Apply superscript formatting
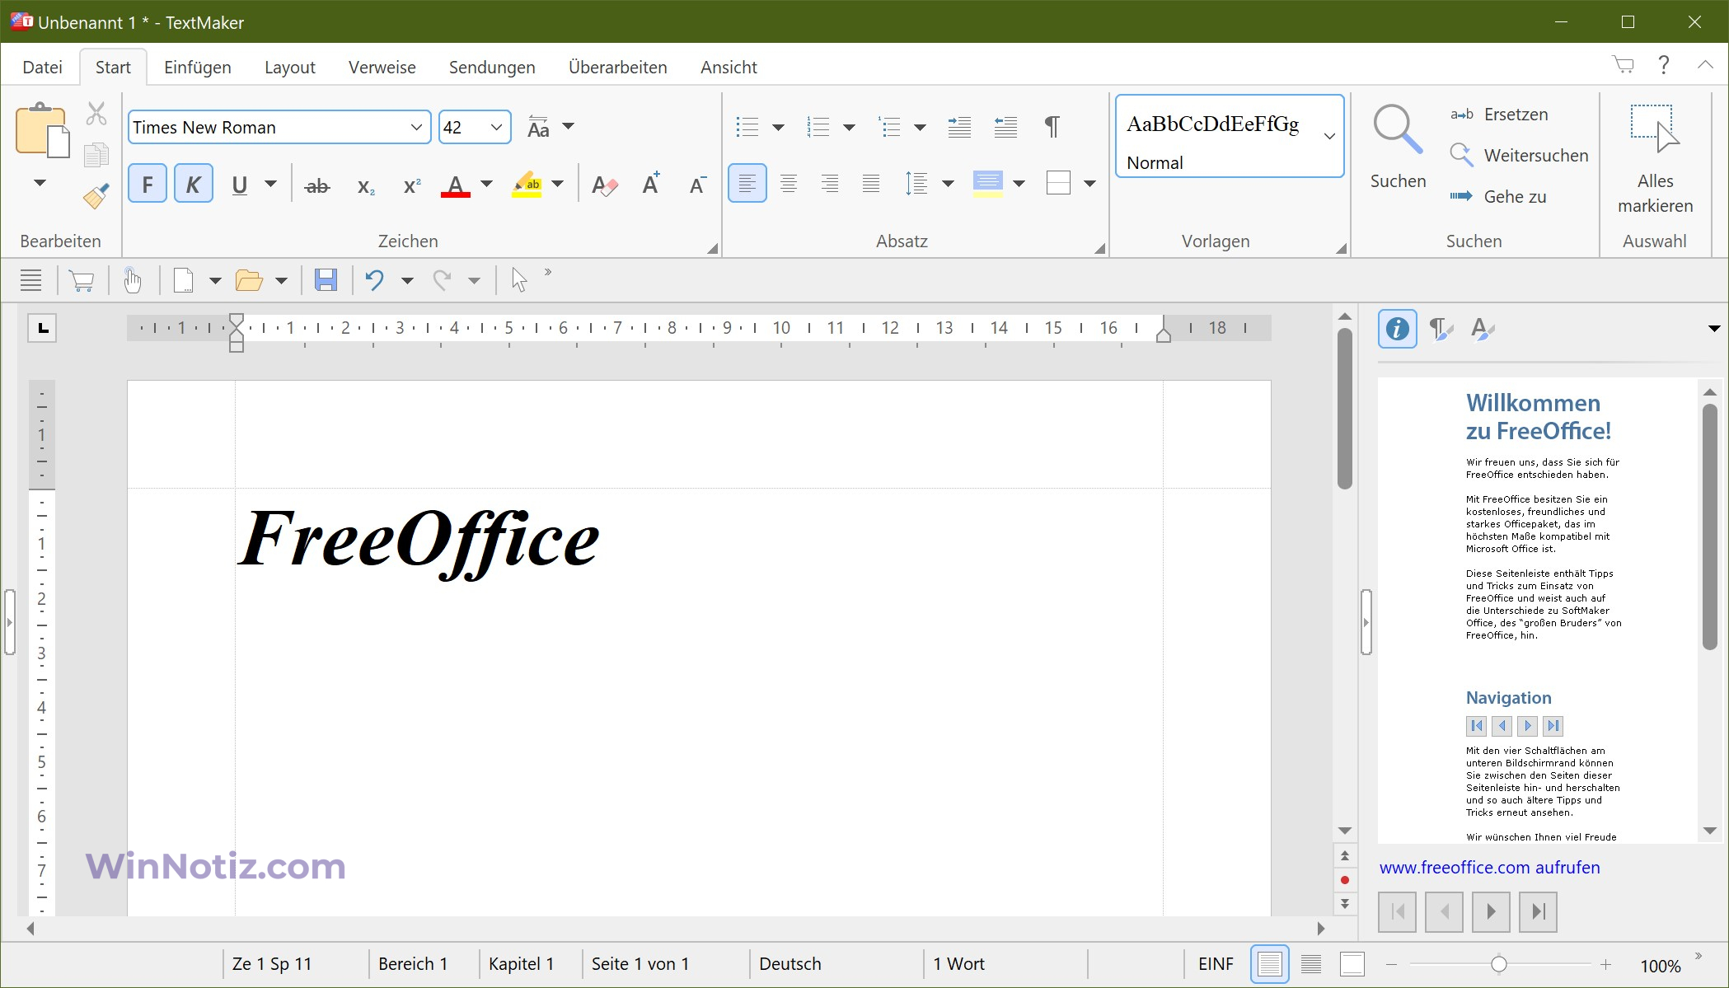1729x988 pixels. point(412,185)
